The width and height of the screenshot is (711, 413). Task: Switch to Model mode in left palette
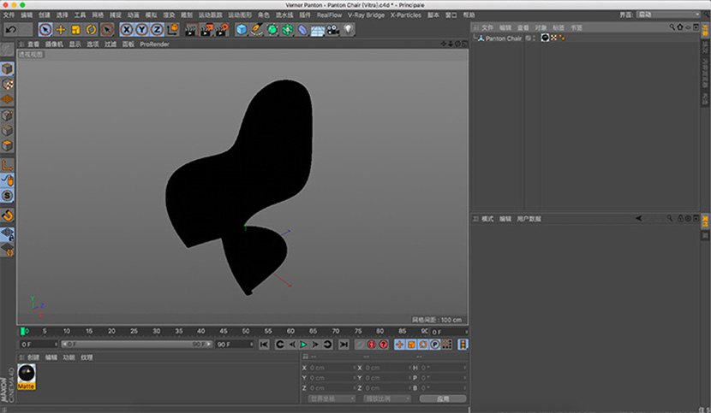click(7, 68)
